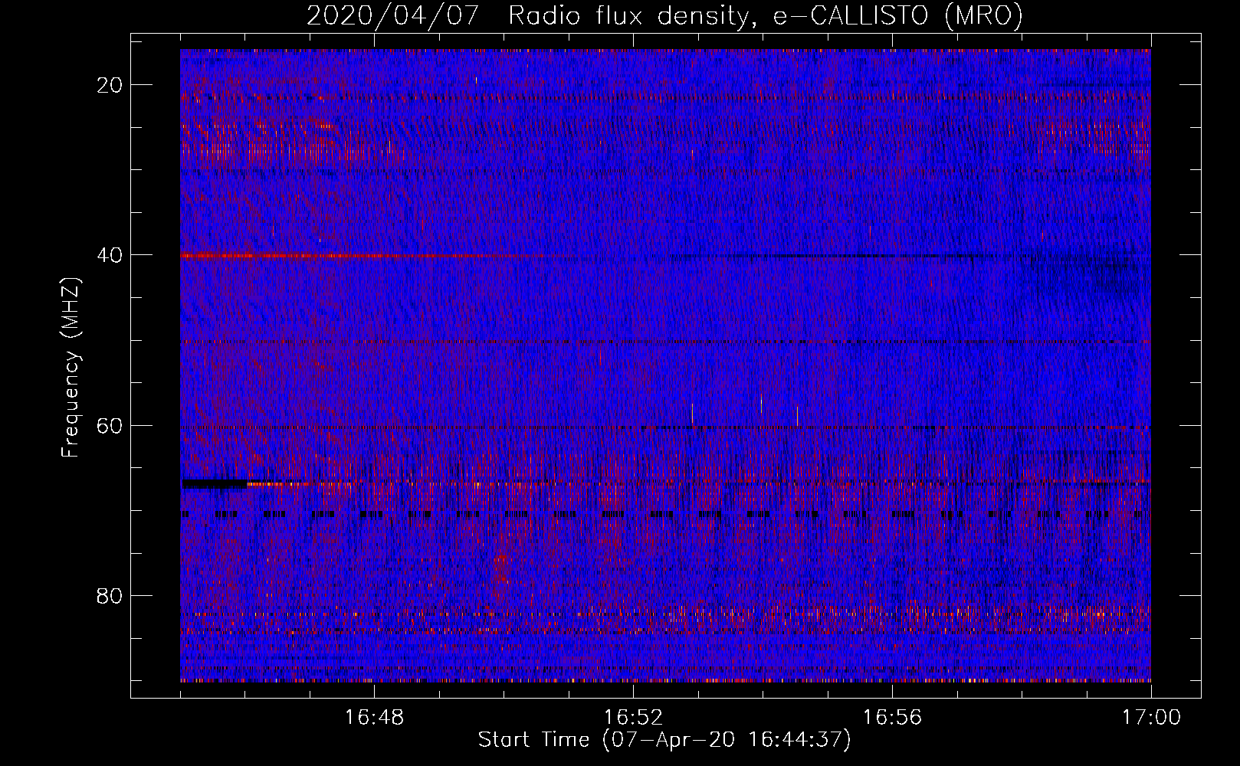Click the Start Time axis label
Screen dimensions: 1240x766
[x=664, y=740]
